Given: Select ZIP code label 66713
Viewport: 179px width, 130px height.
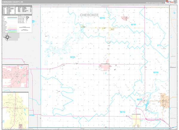Looking at the screenshot, I should click(123, 112).
